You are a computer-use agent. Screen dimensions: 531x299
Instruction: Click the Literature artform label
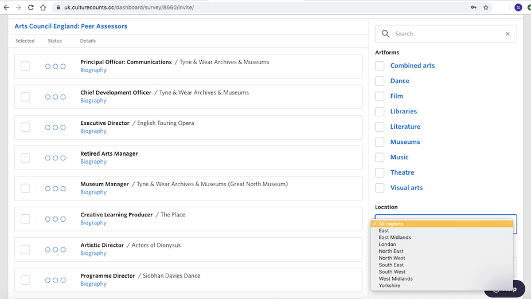pyautogui.click(x=405, y=127)
